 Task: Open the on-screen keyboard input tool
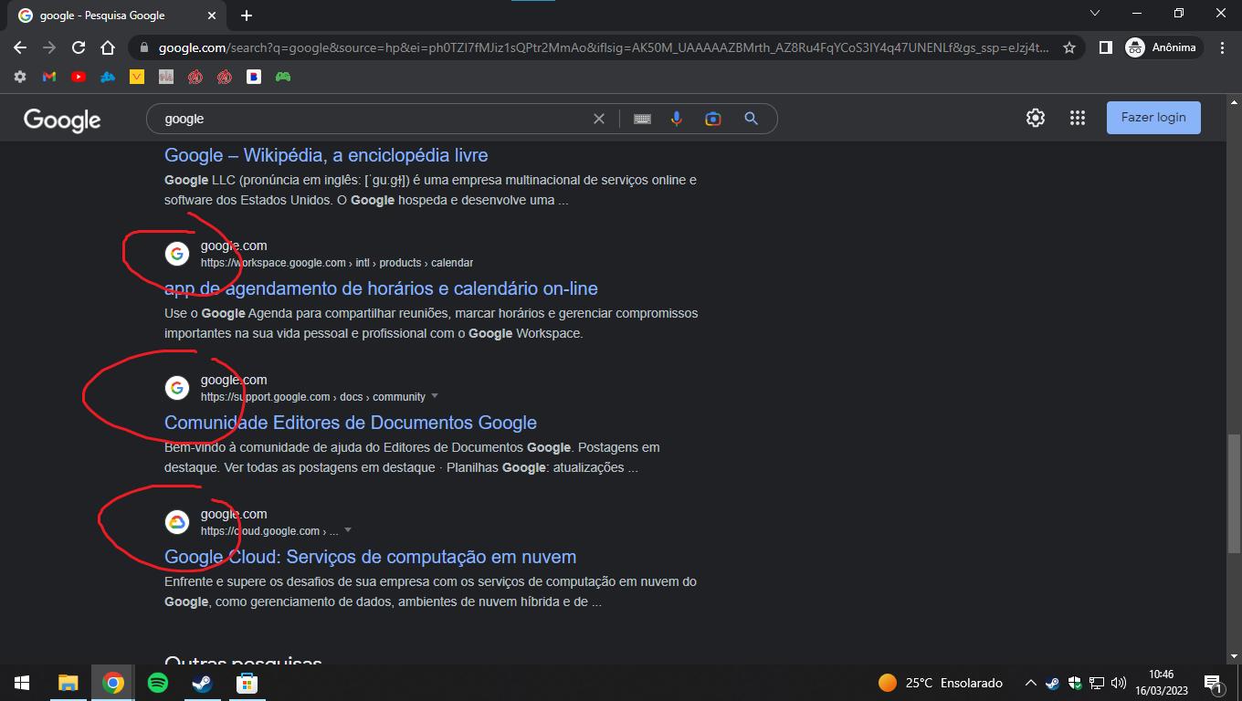click(642, 119)
